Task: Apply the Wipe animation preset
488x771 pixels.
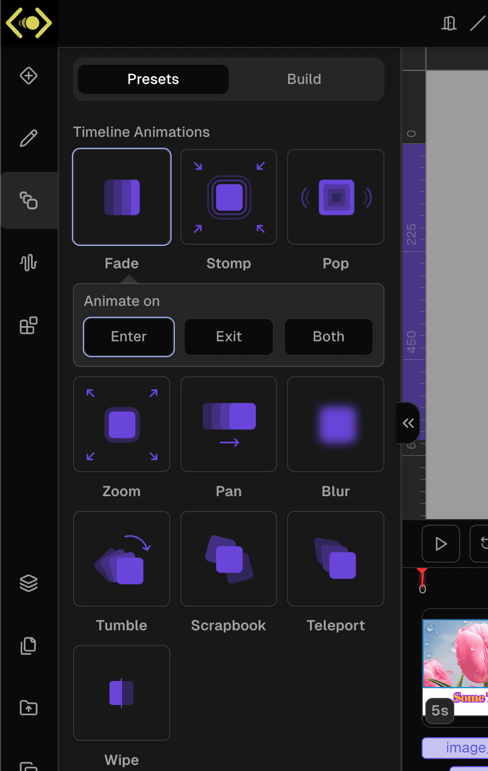Action: tap(121, 693)
